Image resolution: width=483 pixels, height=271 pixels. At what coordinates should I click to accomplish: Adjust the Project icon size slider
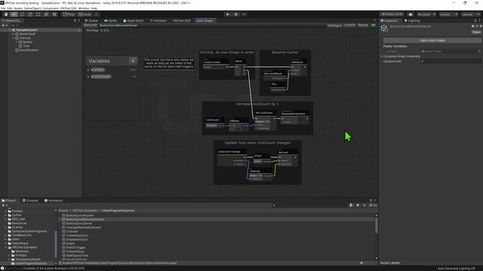pos(367,263)
